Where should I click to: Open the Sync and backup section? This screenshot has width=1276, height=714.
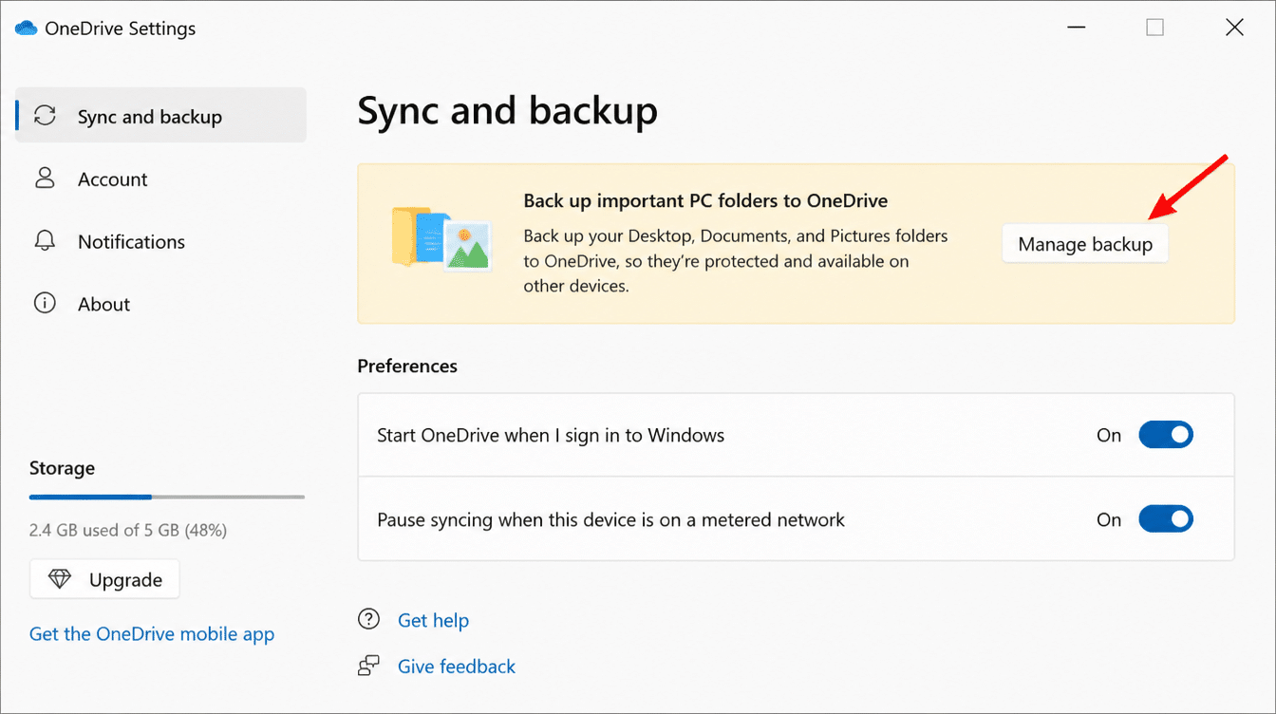160,116
